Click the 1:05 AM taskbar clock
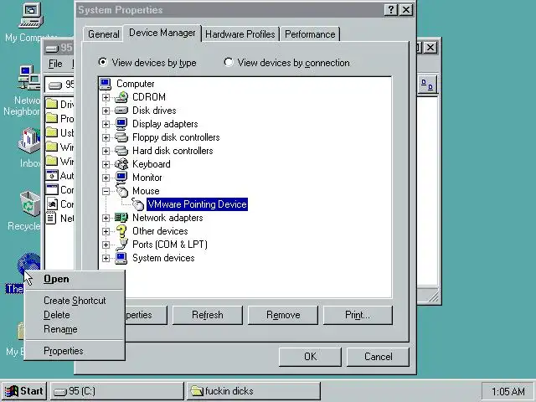The image size is (536, 402). click(x=508, y=392)
